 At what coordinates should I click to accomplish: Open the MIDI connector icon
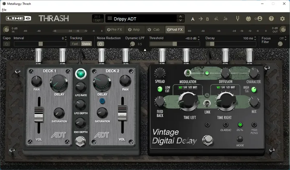click(248, 19)
